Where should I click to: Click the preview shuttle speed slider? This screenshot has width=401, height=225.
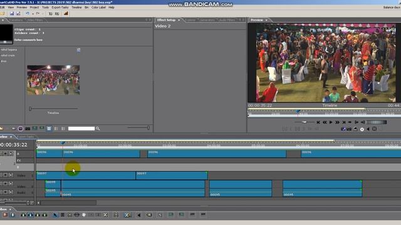(x=304, y=122)
